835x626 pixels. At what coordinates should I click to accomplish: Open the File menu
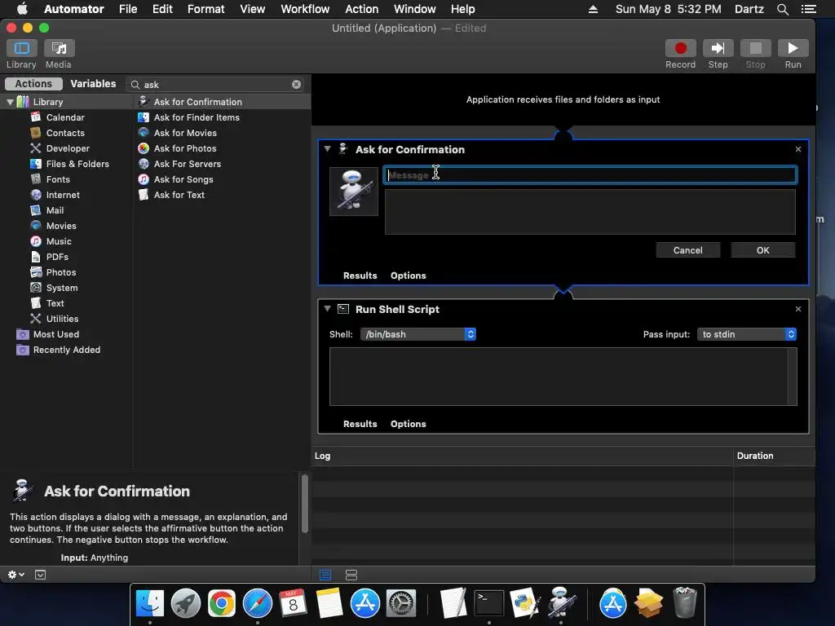point(128,9)
